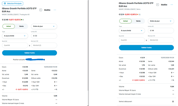Click Vol. achat value 1,7K

pyautogui.click(x=143, y=65)
